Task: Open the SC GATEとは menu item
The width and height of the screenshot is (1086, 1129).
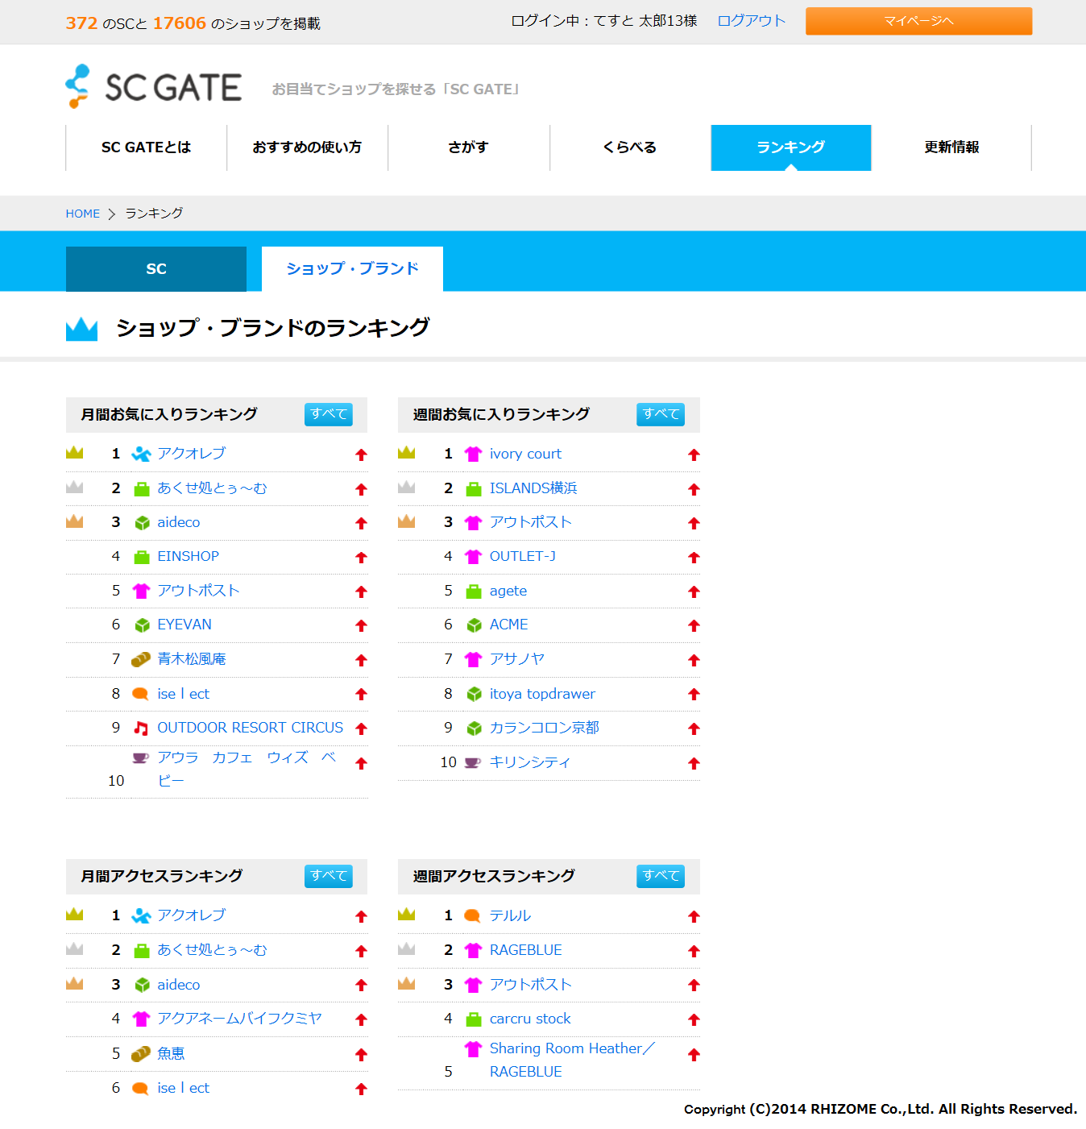Action: pyautogui.click(x=146, y=147)
